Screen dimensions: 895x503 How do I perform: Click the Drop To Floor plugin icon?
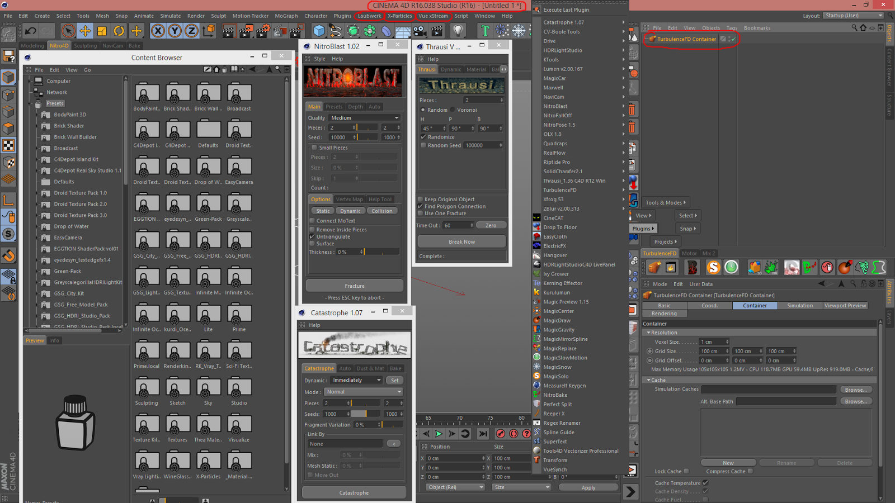[x=536, y=227]
